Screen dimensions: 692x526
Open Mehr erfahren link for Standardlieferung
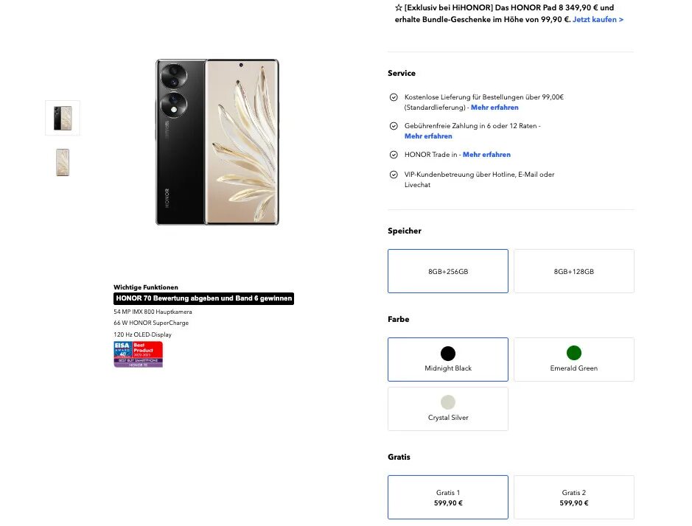pyautogui.click(x=494, y=108)
